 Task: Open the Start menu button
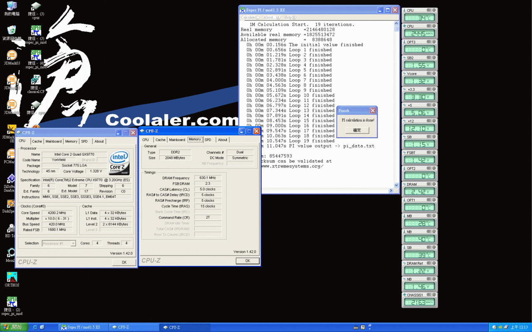pos(14,327)
